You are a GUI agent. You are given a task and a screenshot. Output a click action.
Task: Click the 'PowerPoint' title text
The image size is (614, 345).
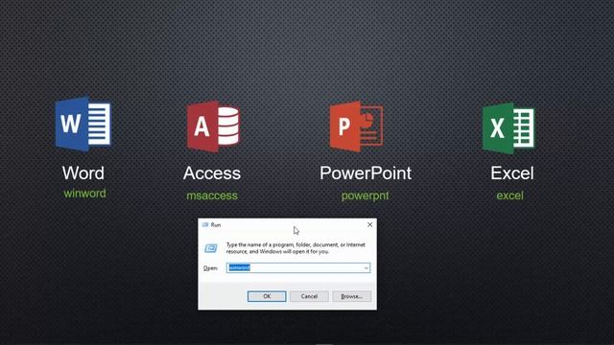[x=366, y=172]
